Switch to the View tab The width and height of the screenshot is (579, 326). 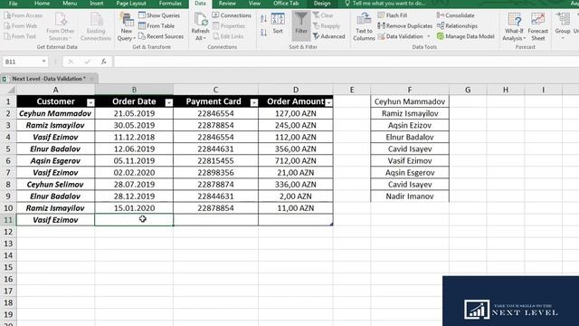[254, 4]
